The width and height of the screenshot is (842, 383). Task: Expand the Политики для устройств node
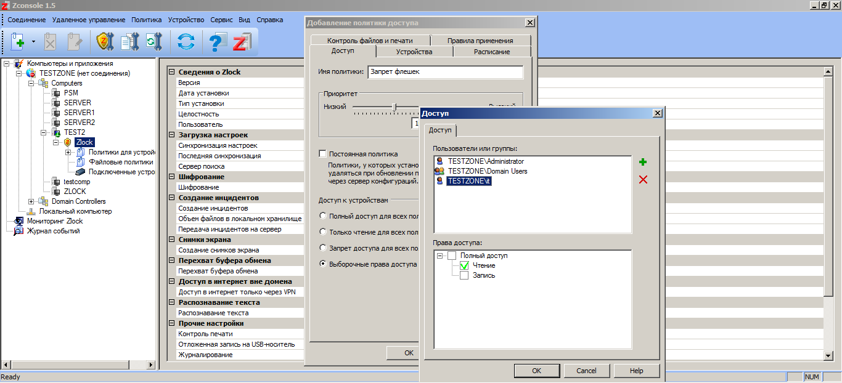click(68, 152)
